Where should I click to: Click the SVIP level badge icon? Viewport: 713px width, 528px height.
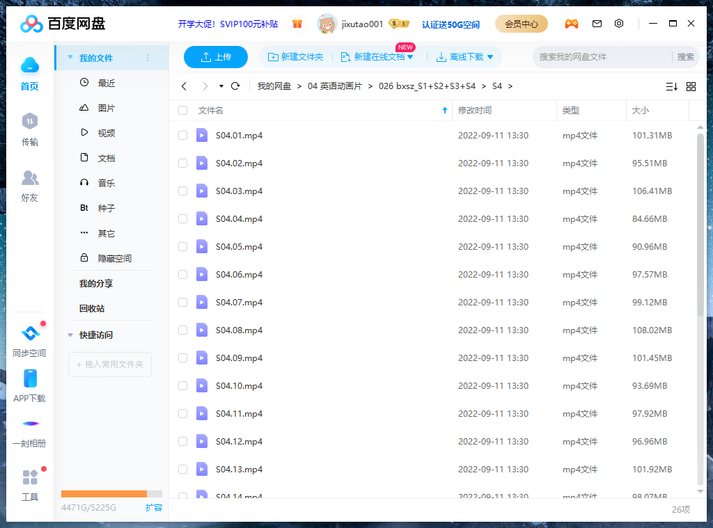(x=399, y=24)
